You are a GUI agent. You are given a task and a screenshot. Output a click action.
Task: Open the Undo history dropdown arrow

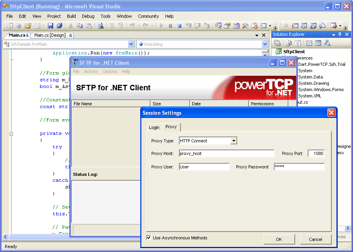[139, 26]
